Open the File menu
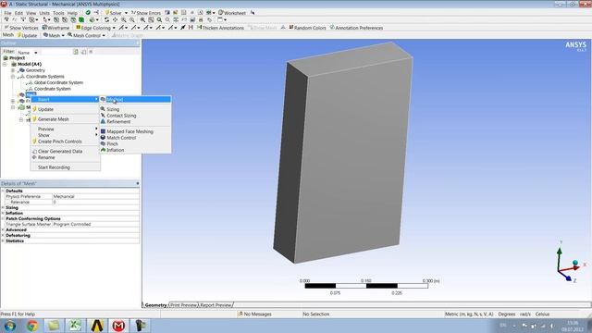This screenshot has height=333, width=592. coord(7,13)
